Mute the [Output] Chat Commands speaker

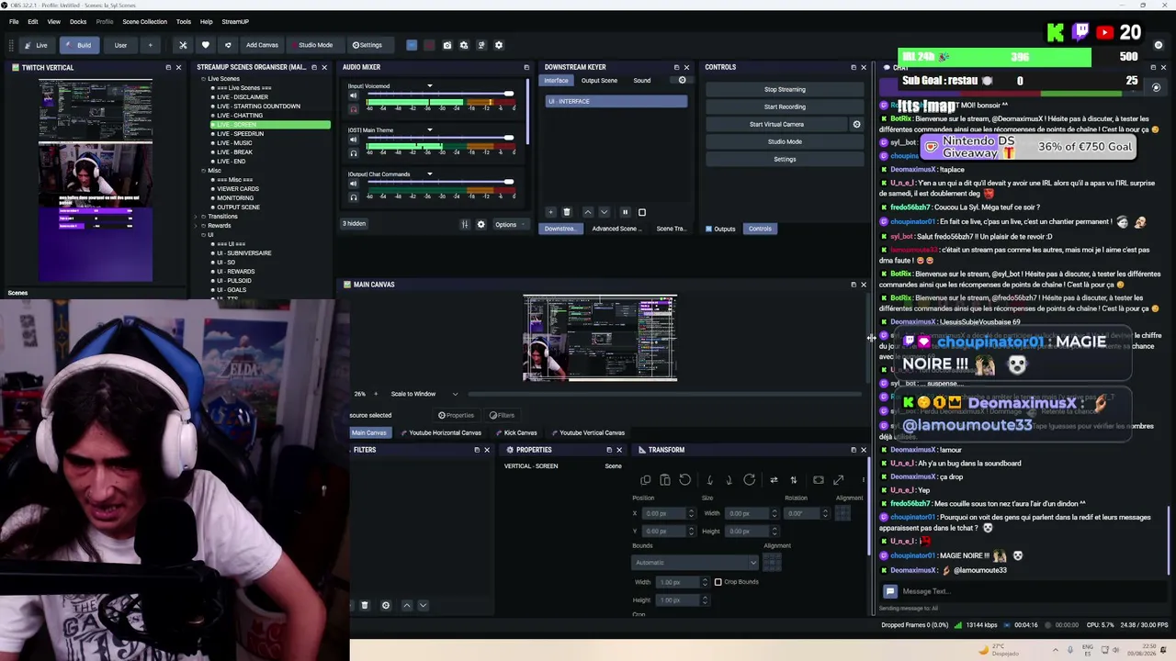[x=353, y=184]
